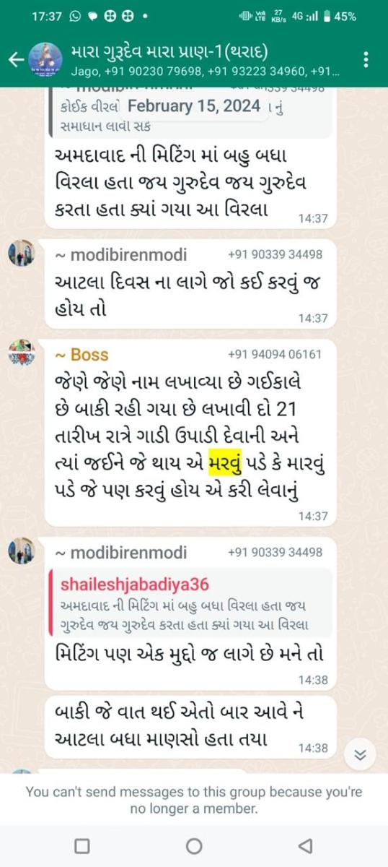
Task: Tap WhatsApp notification icon in status bar
Action: (x=74, y=16)
